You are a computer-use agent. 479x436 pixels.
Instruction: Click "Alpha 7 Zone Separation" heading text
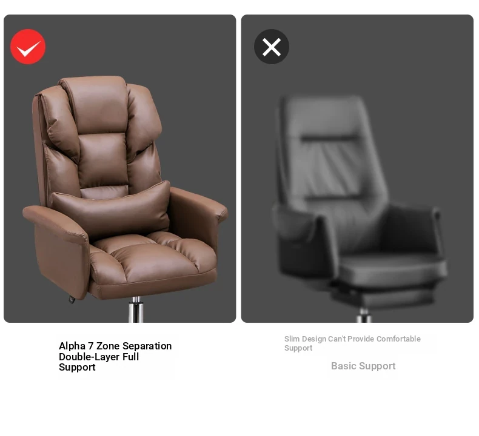pos(115,346)
